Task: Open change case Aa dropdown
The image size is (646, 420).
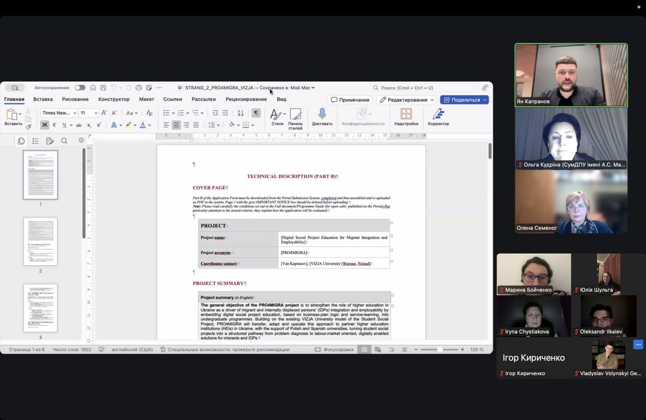Action: click(x=132, y=113)
